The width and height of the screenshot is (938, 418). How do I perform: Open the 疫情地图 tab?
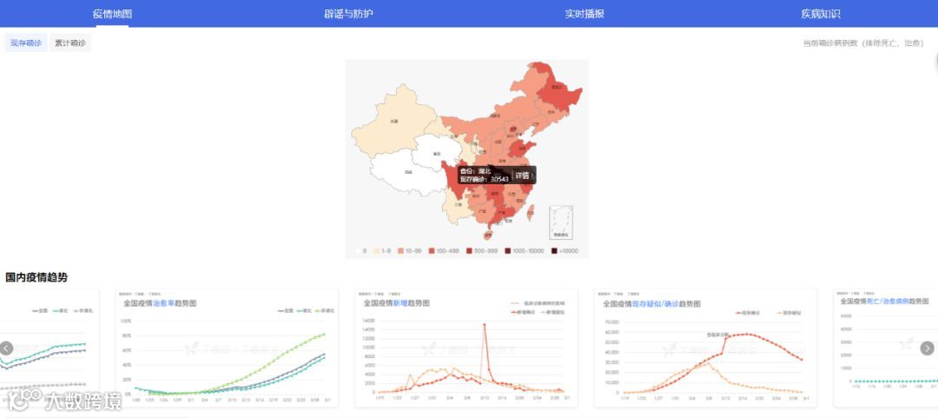[112, 14]
